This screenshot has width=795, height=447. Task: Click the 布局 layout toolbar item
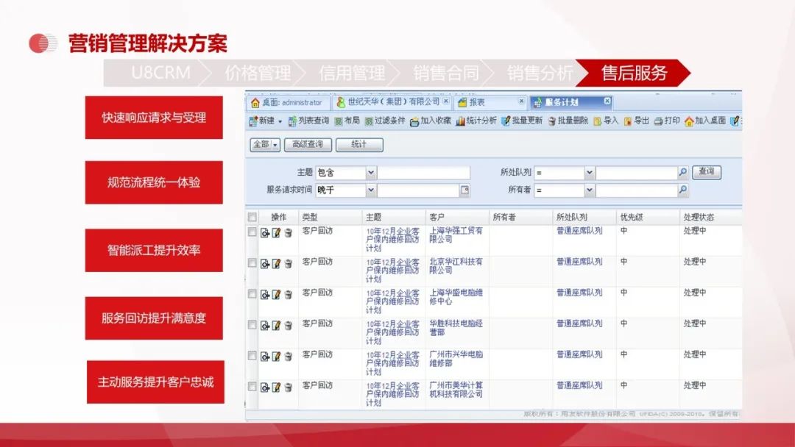347,121
